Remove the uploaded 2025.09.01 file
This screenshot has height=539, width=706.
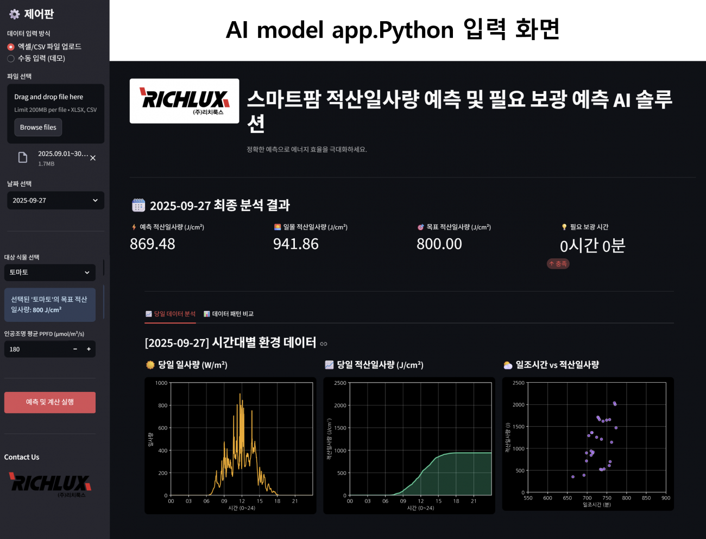[x=93, y=158]
